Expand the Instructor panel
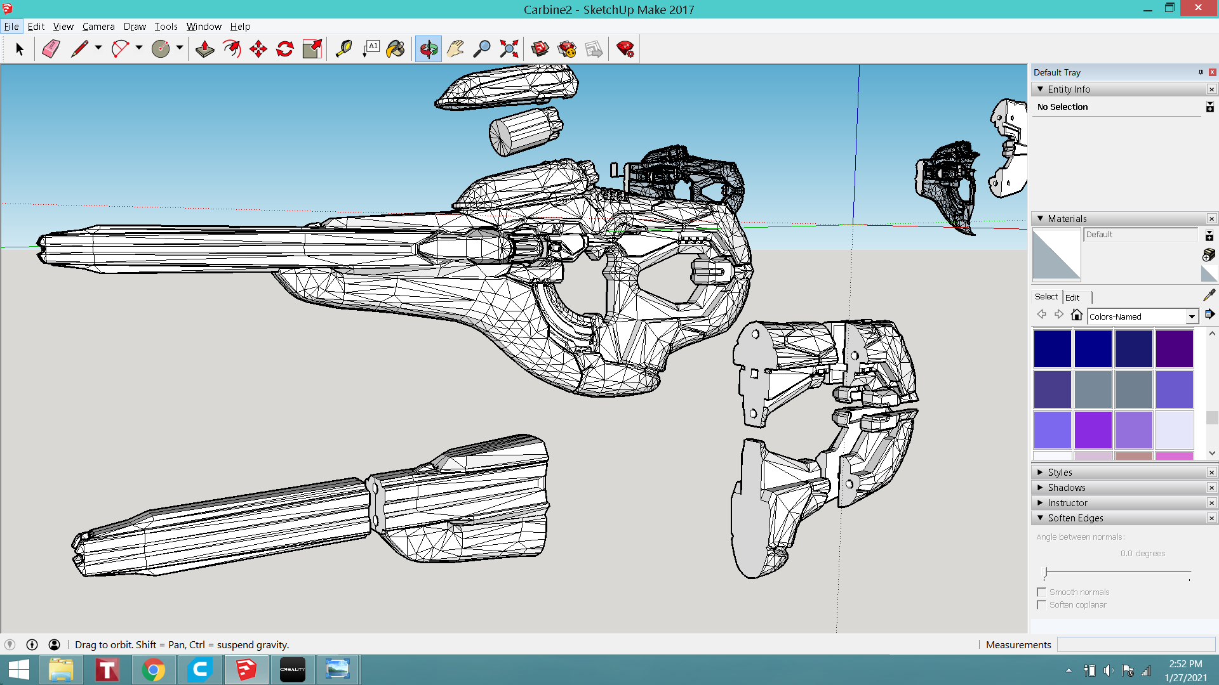Image resolution: width=1219 pixels, height=685 pixels. click(1040, 503)
